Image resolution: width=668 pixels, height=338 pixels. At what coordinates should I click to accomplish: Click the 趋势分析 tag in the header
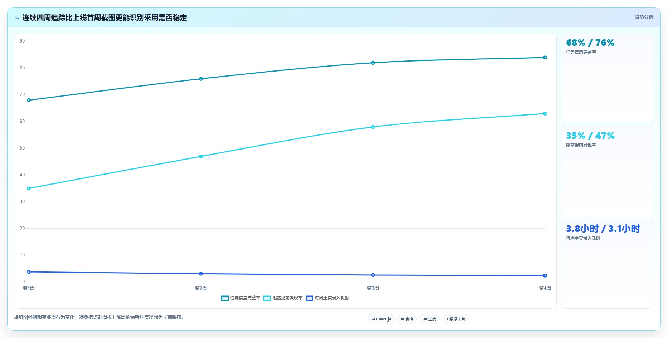pyautogui.click(x=644, y=17)
